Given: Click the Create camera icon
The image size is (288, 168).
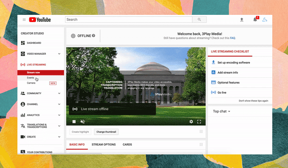Looking at the screenshot, I should (x=23, y=137).
